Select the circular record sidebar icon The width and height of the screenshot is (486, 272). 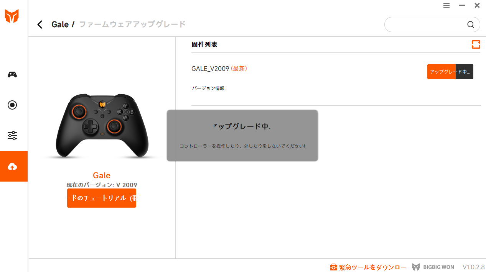(12, 105)
